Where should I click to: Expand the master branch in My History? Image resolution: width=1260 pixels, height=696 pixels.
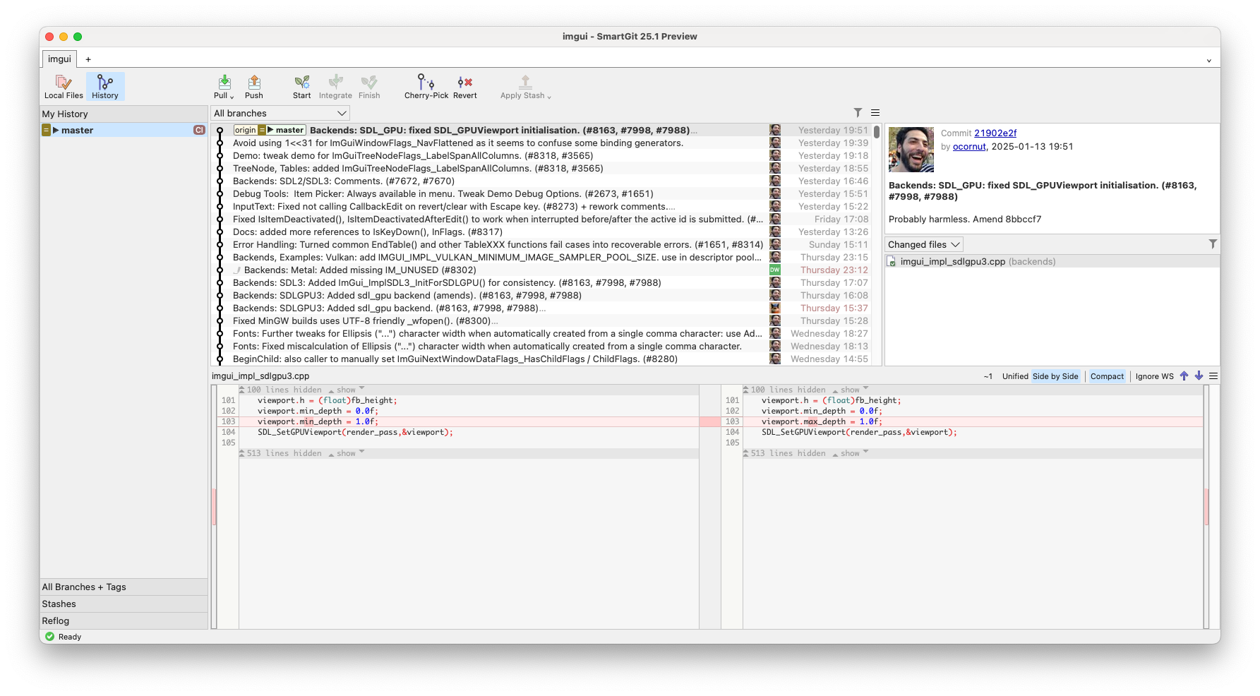56,130
